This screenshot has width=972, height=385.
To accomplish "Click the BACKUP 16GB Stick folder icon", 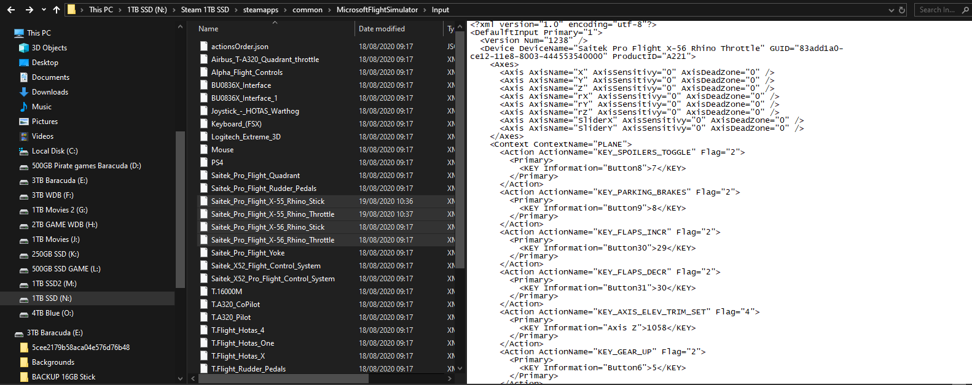I will 24,377.
